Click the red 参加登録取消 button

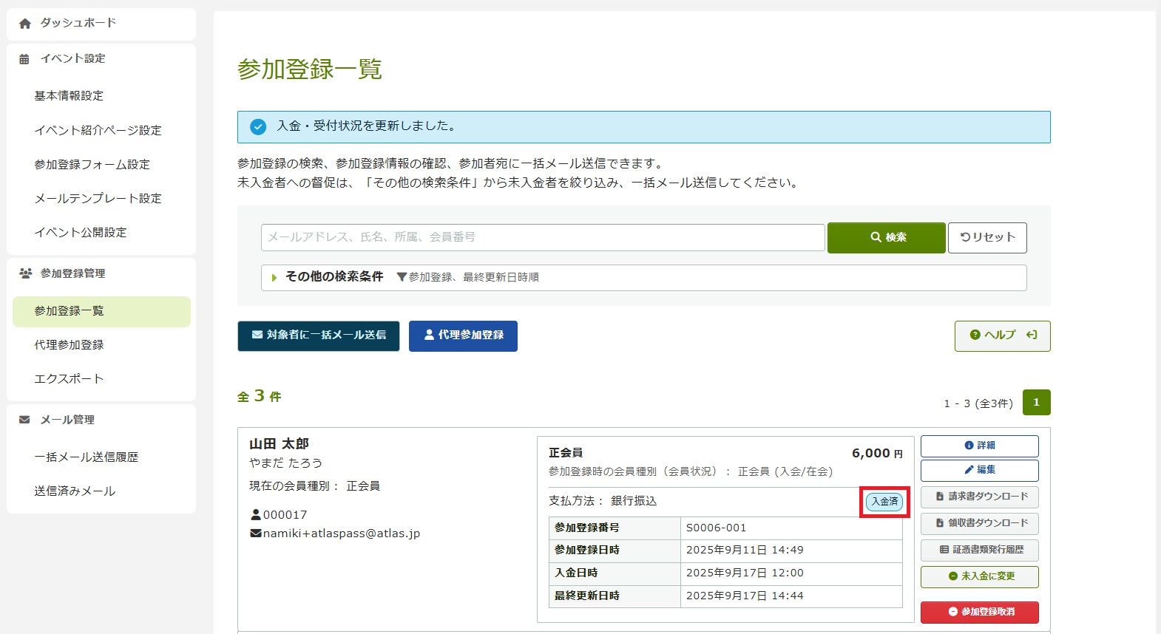tap(979, 612)
